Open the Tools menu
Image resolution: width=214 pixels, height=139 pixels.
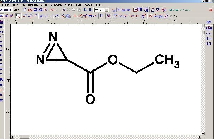23,5
